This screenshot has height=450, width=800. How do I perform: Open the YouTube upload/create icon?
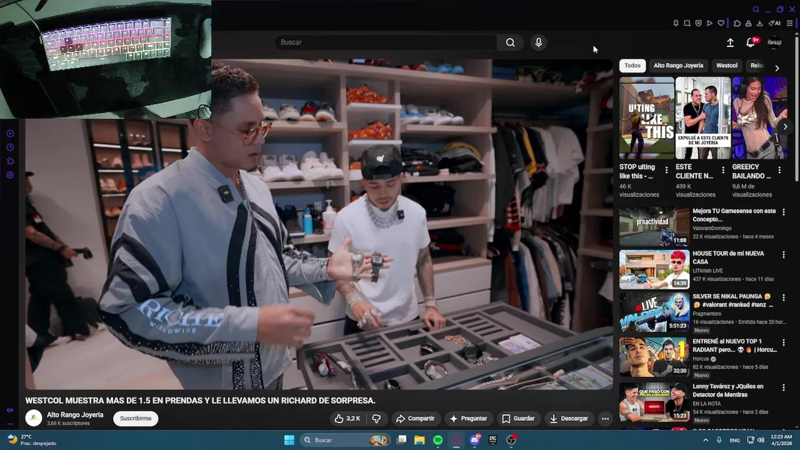click(730, 42)
